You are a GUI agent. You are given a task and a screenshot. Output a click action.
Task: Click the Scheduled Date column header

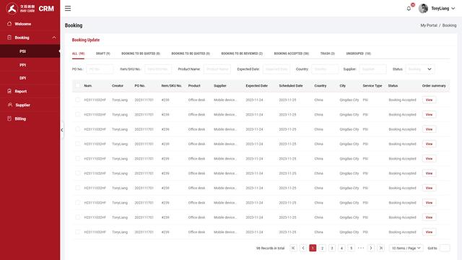click(291, 85)
